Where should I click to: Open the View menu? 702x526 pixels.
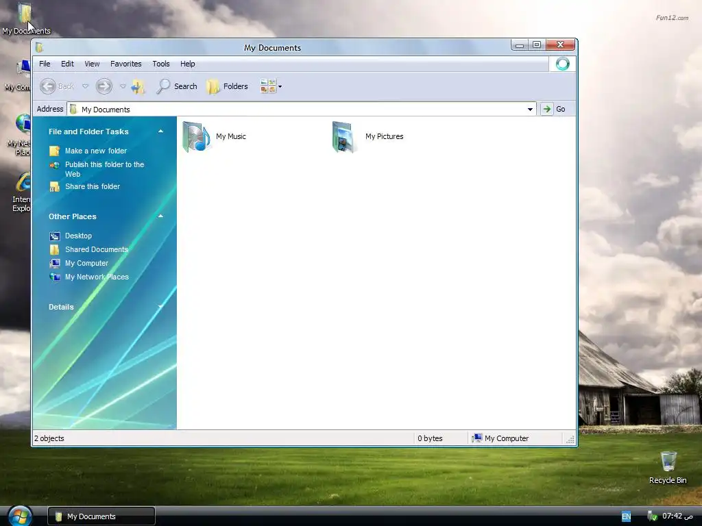click(93, 64)
